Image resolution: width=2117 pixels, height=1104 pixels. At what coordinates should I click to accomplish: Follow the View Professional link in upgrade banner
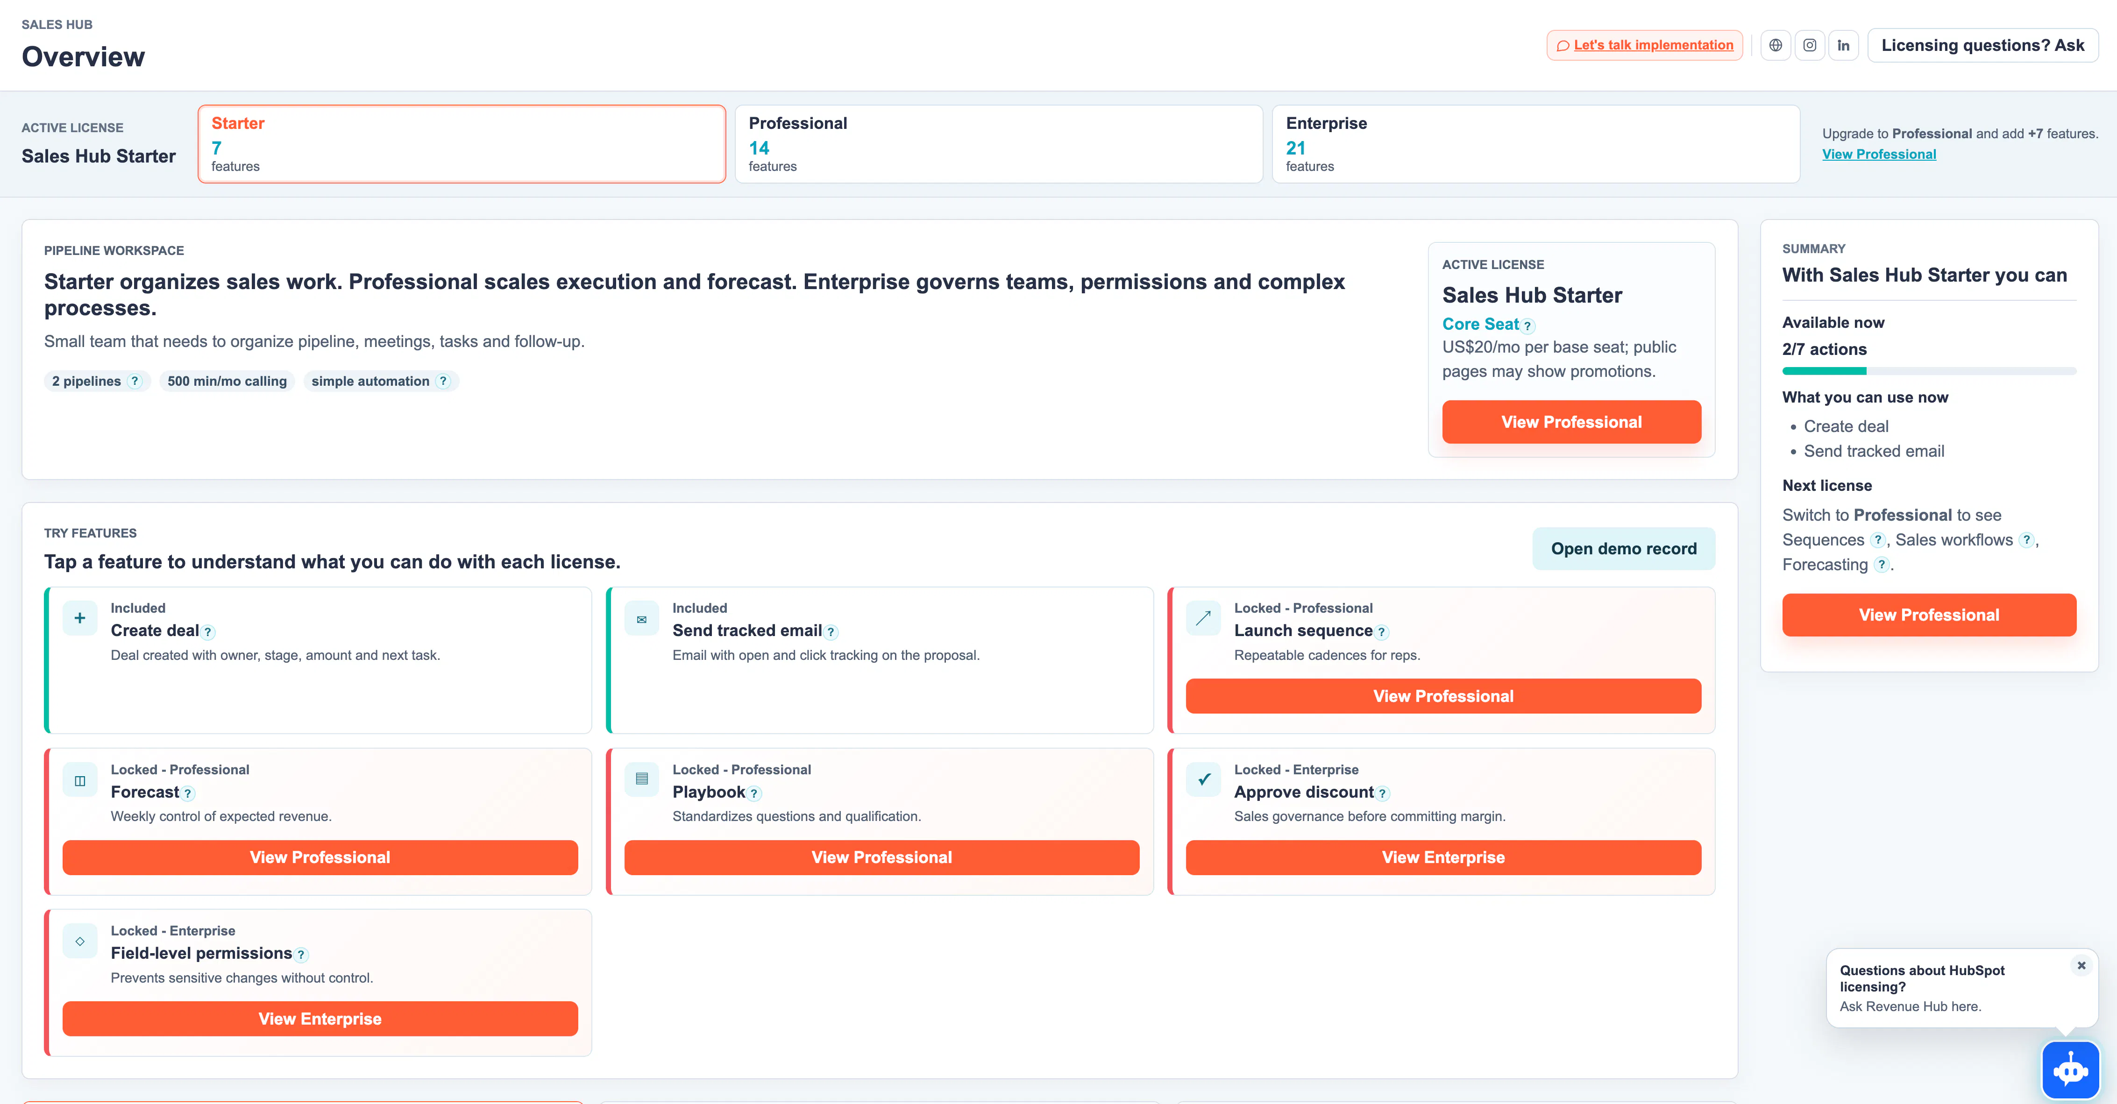coord(1879,155)
